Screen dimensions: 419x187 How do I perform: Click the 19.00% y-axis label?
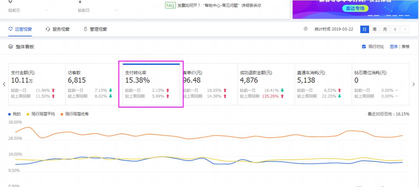pyautogui.click(x=15, y=154)
